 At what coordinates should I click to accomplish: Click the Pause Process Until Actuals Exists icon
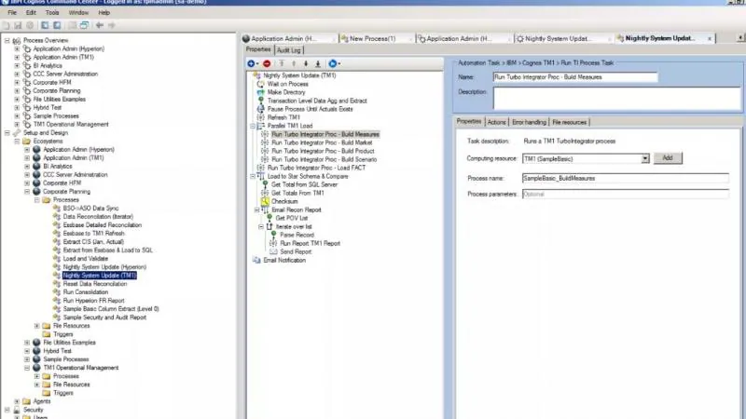coord(260,109)
